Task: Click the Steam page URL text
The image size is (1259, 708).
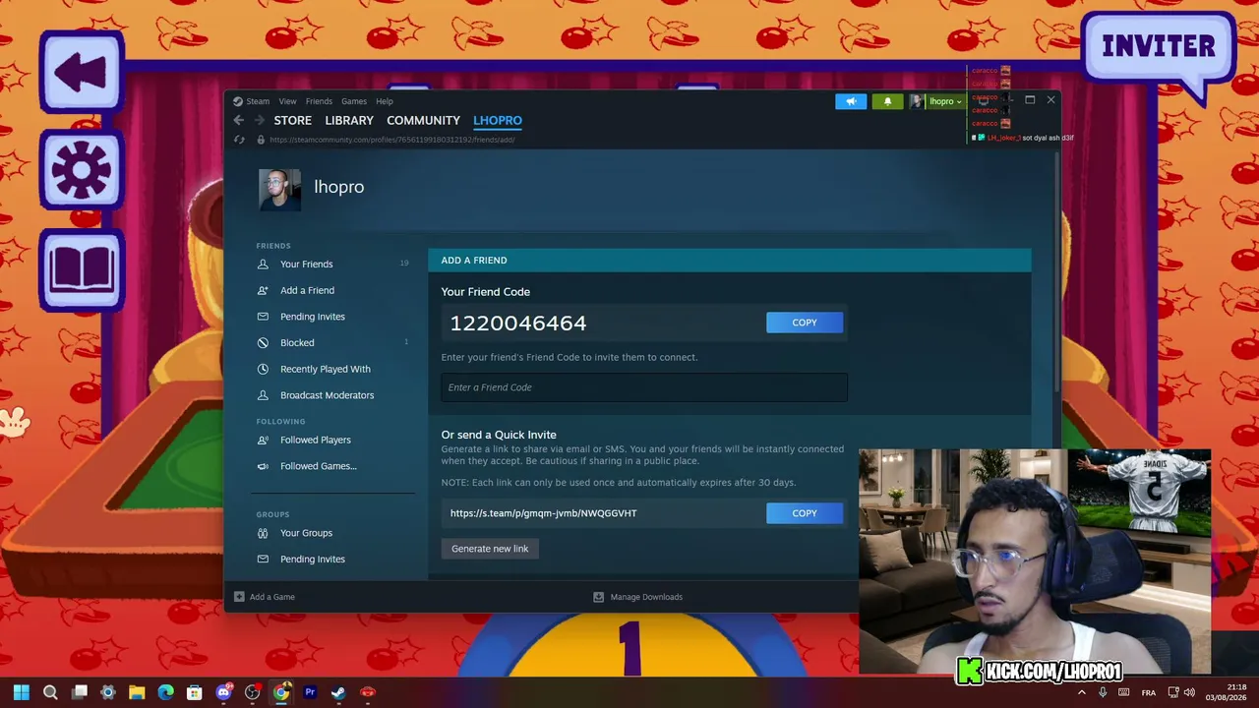Action: tap(392, 140)
